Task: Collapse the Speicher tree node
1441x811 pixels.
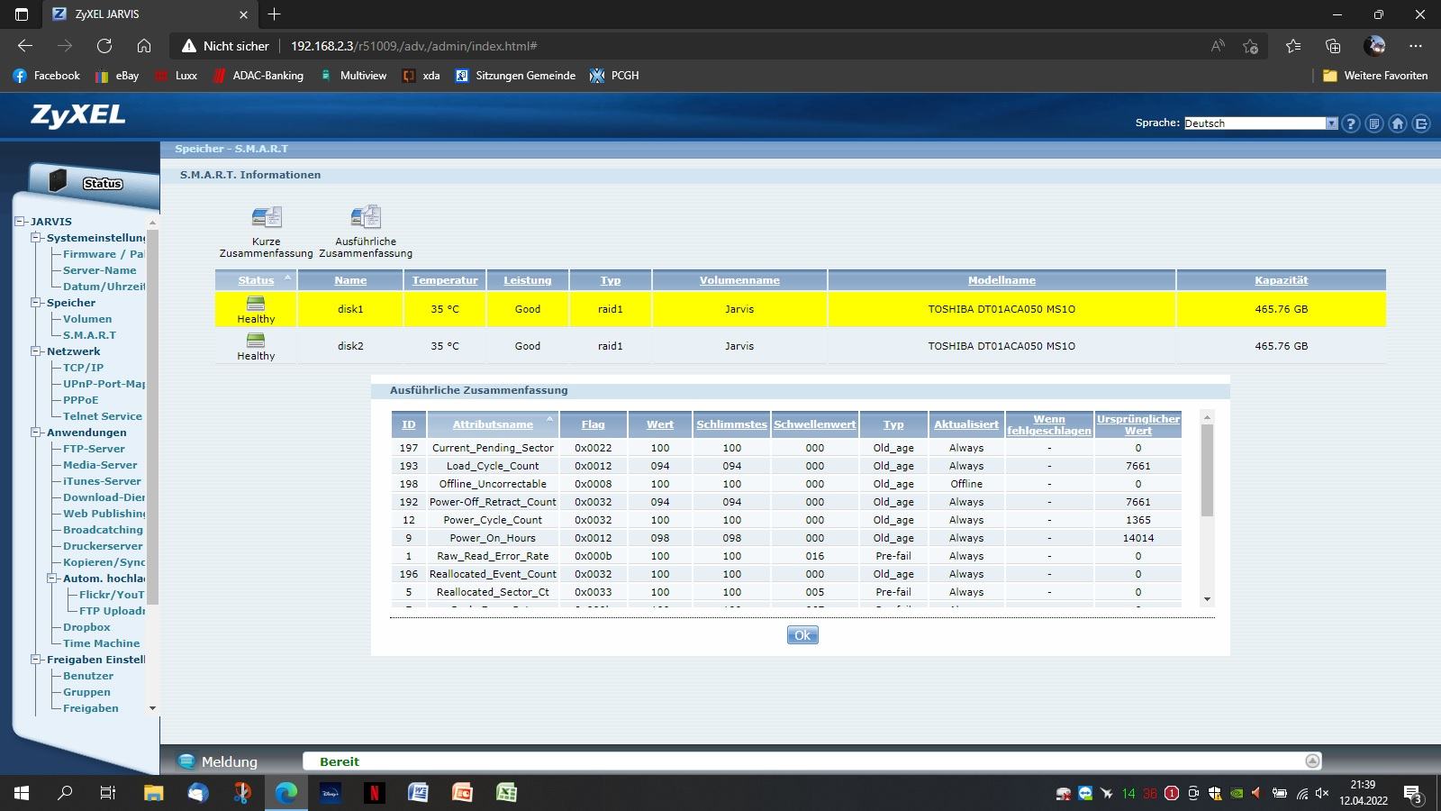Action: (37, 303)
